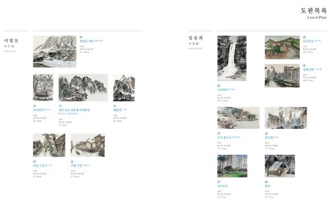Open the title link of plate 11
This screenshot has width=335, height=209.
[74, 110]
